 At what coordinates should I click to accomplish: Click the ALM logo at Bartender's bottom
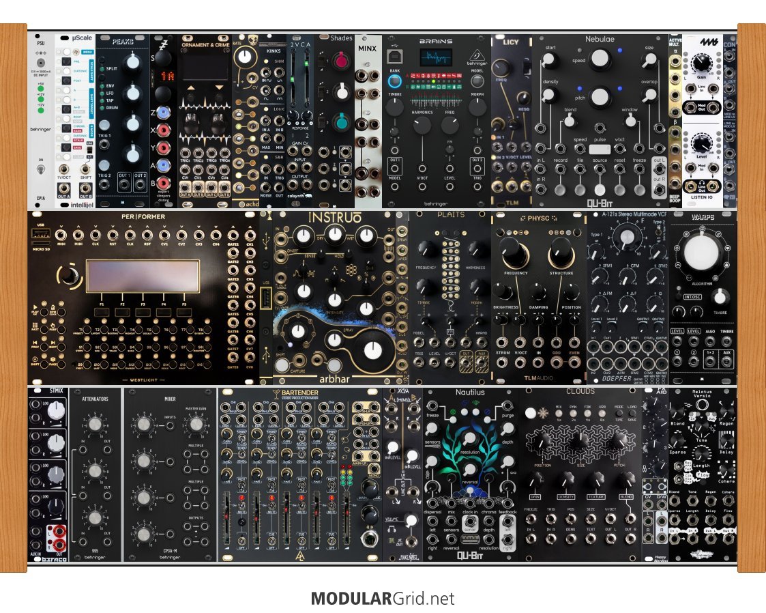point(300,556)
